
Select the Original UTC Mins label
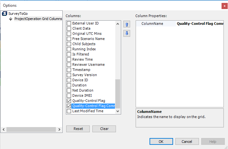point(87,34)
